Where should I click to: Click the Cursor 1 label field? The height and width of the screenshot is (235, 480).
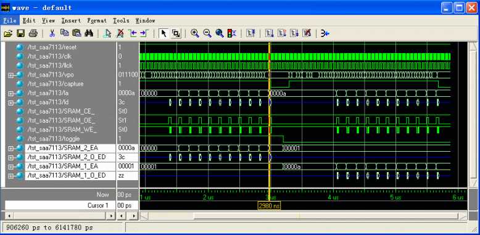pyautogui.click(x=60, y=205)
